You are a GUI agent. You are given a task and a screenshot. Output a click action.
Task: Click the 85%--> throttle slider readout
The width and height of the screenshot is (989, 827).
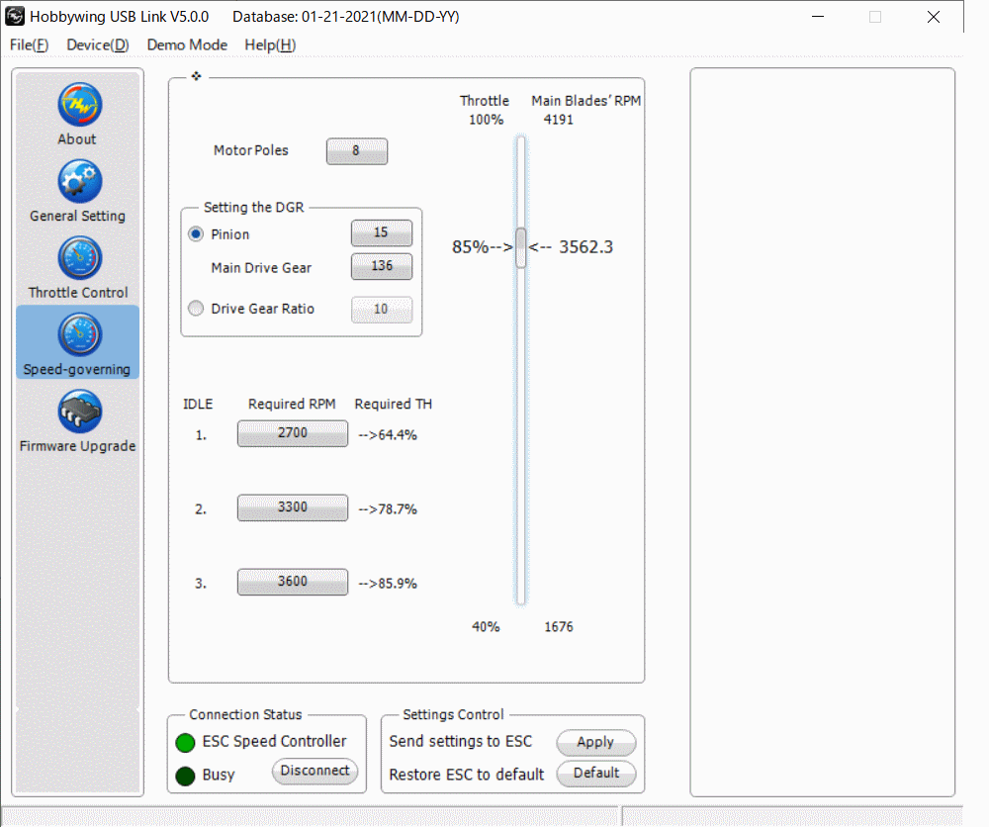click(482, 247)
